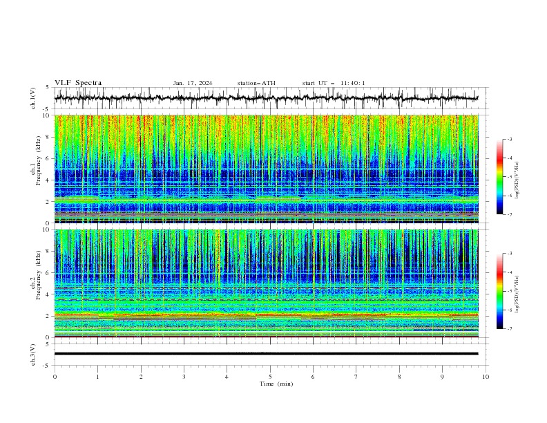
Task: Click the log(PSD) label beside ch.2 colorbar
Action: [x=517, y=295]
